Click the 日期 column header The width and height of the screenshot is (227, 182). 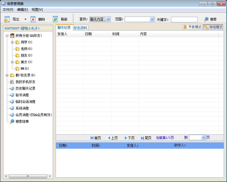97,34
